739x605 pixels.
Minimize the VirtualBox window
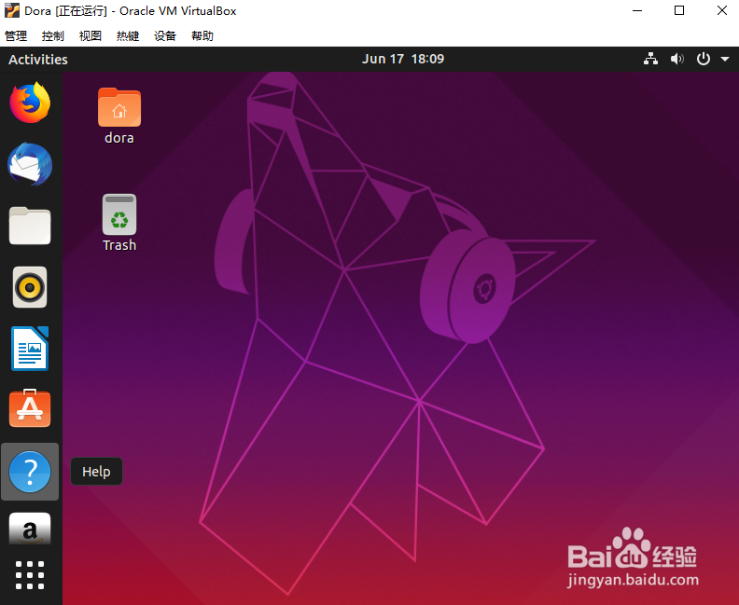click(637, 10)
